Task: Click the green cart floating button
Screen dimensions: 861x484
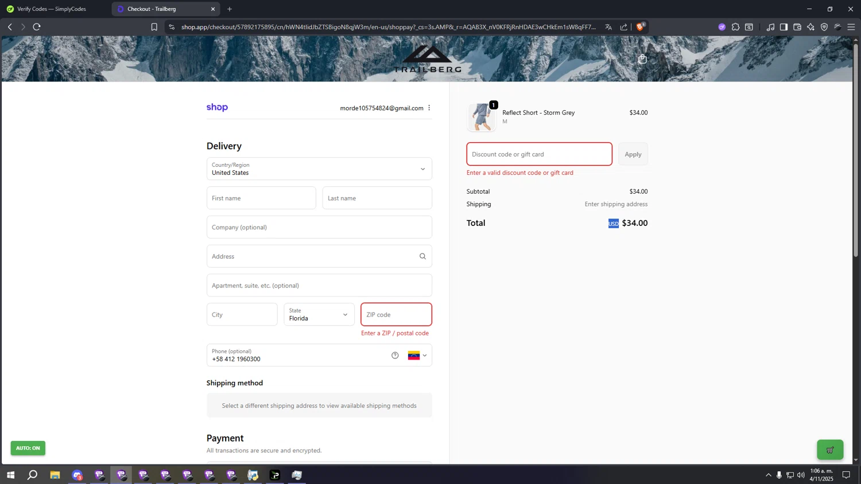Action: pos(830,450)
